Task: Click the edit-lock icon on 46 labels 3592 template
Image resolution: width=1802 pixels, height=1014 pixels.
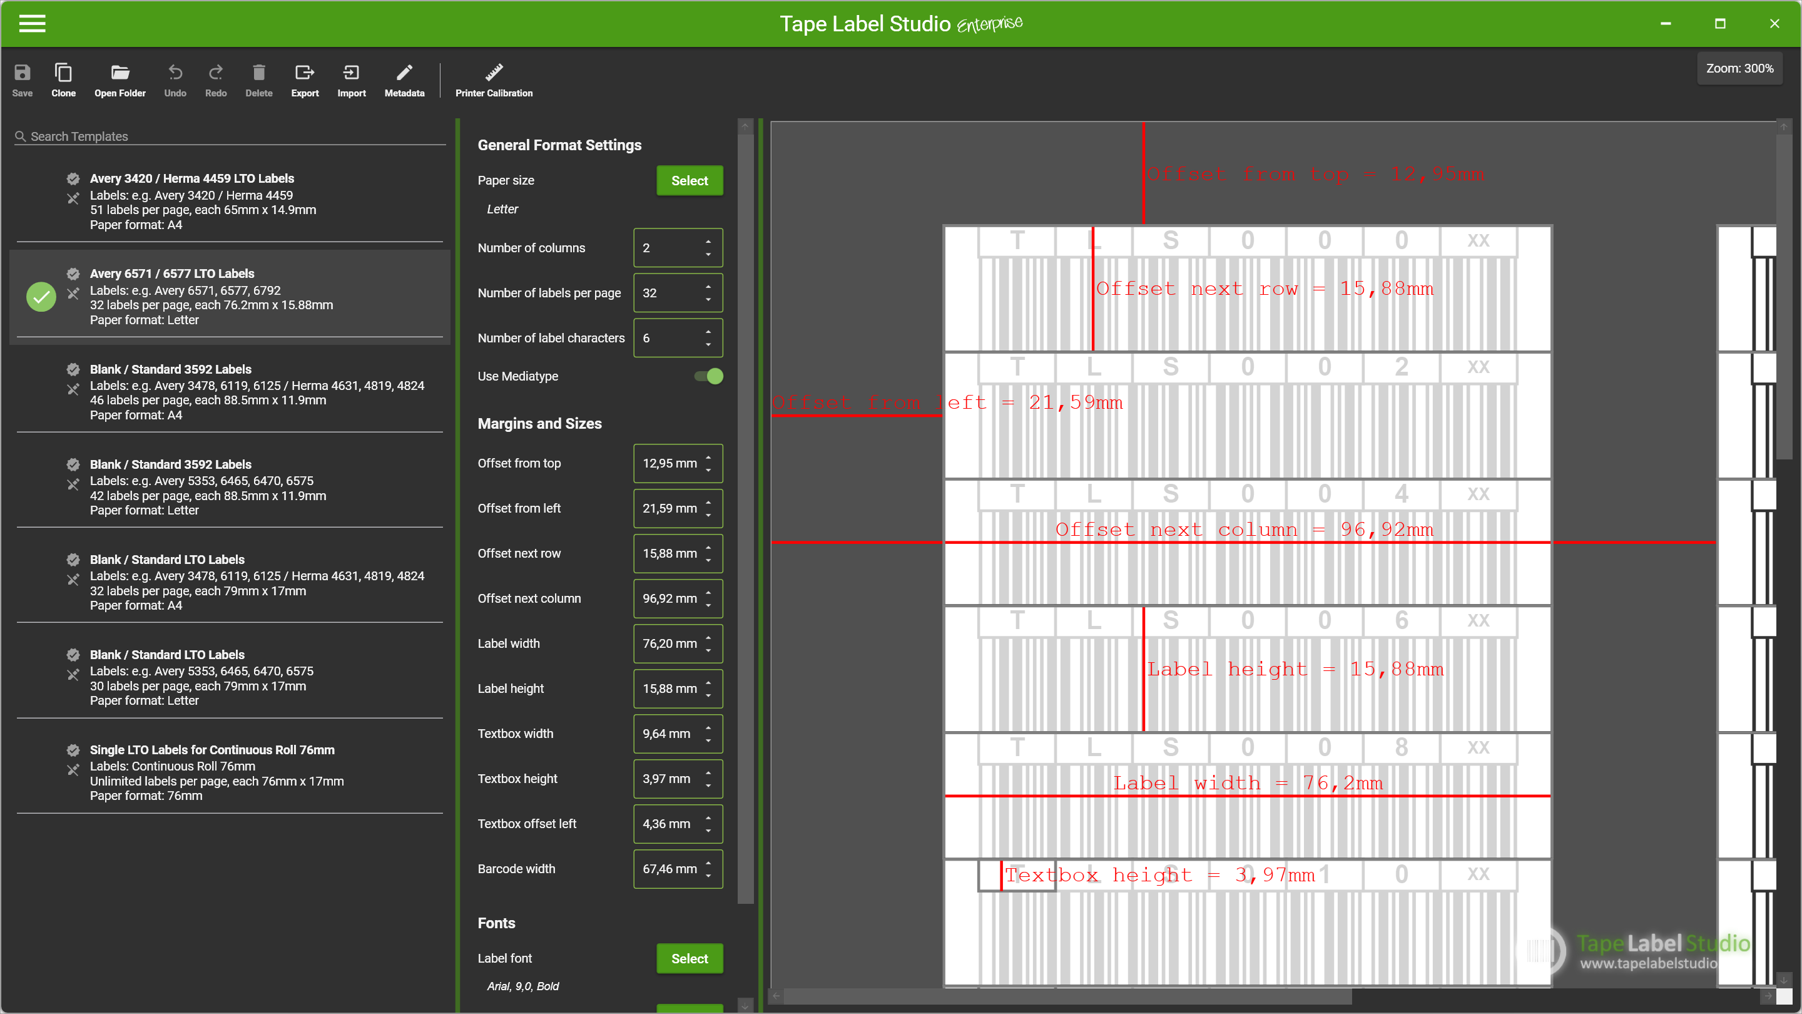Action: pos(73,389)
